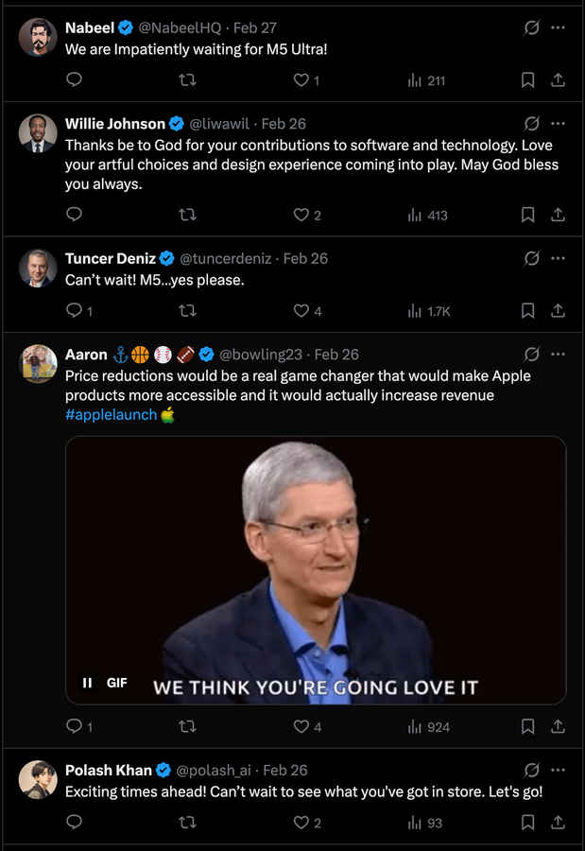Reply to Aaron's tweet with GIF
The image size is (585, 851).
(x=75, y=727)
